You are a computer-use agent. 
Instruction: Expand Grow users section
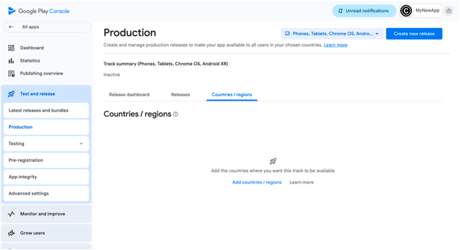47,233
